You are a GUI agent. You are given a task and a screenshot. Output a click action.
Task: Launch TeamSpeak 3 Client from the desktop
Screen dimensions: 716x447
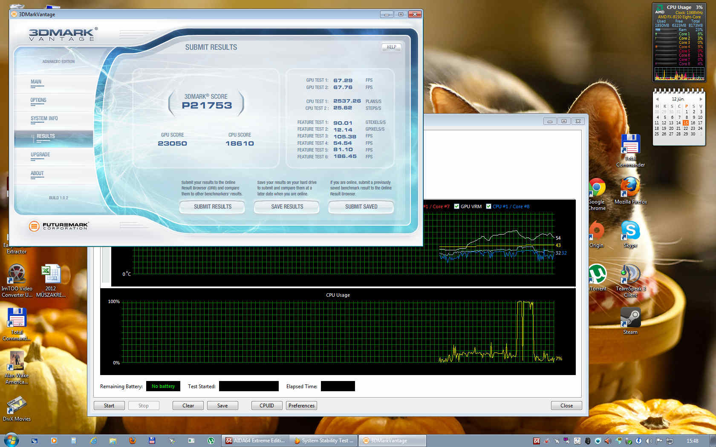coord(630,280)
